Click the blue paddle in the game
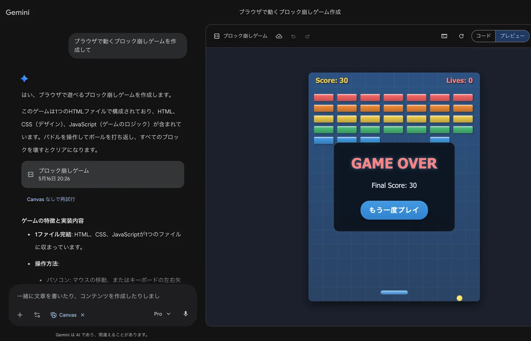The width and height of the screenshot is (531, 341). pos(394,292)
